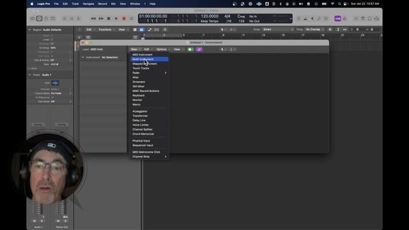
Task: Toggle Catch Playhead in Tracks toolbar
Action: point(165,29)
